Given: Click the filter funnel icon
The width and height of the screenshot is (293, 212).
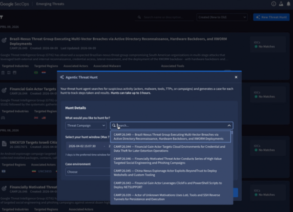Looking at the screenshot, I should pyautogui.click(x=2, y=17).
